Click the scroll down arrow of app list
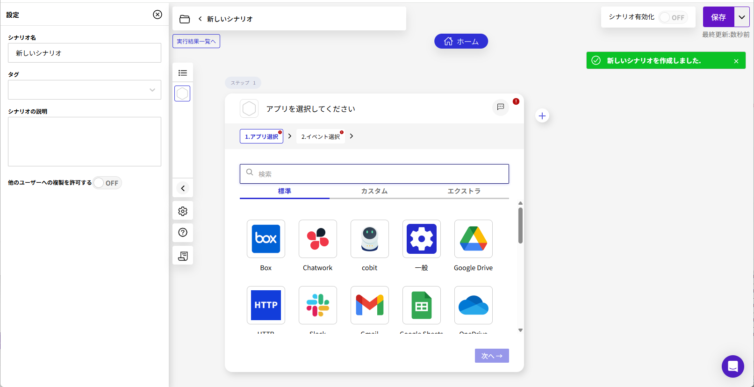This screenshot has height=387, width=754. click(x=520, y=330)
